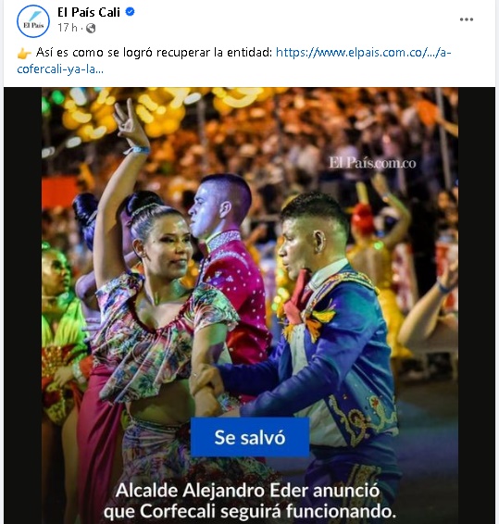Click the 'Alcalde Alejandro Eder anunció' headline text
This screenshot has width=499, height=524.
[x=248, y=491]
